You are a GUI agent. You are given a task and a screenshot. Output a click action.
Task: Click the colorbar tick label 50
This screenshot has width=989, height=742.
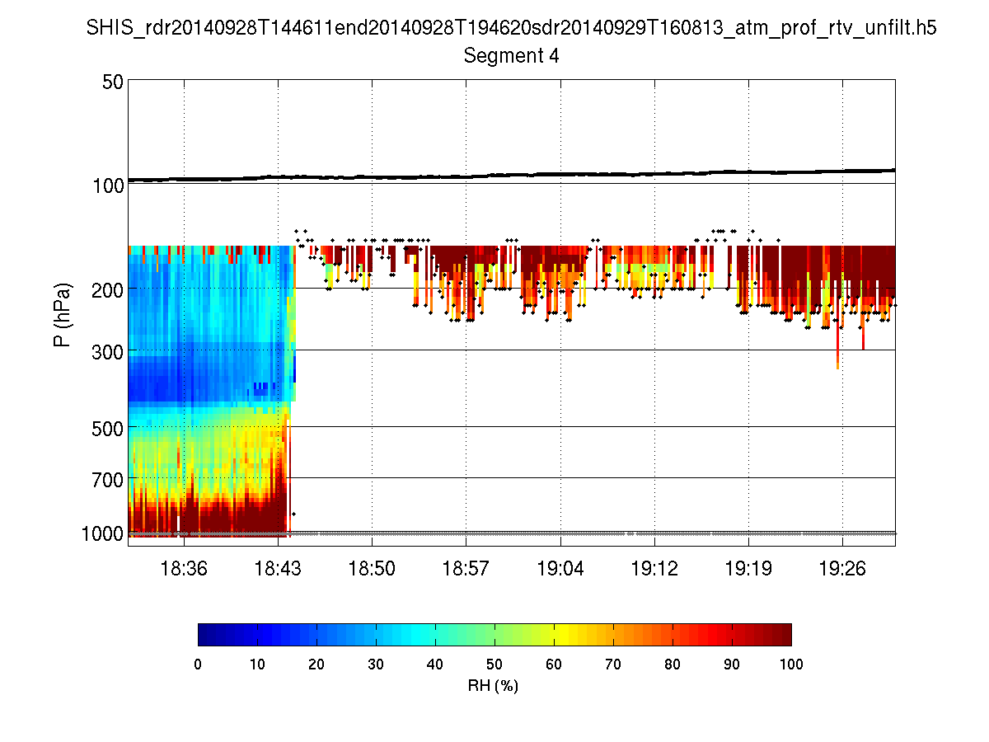click(x=494, y=665)
